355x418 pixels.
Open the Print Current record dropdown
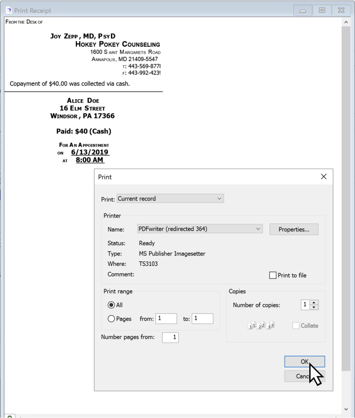[170, 199]
